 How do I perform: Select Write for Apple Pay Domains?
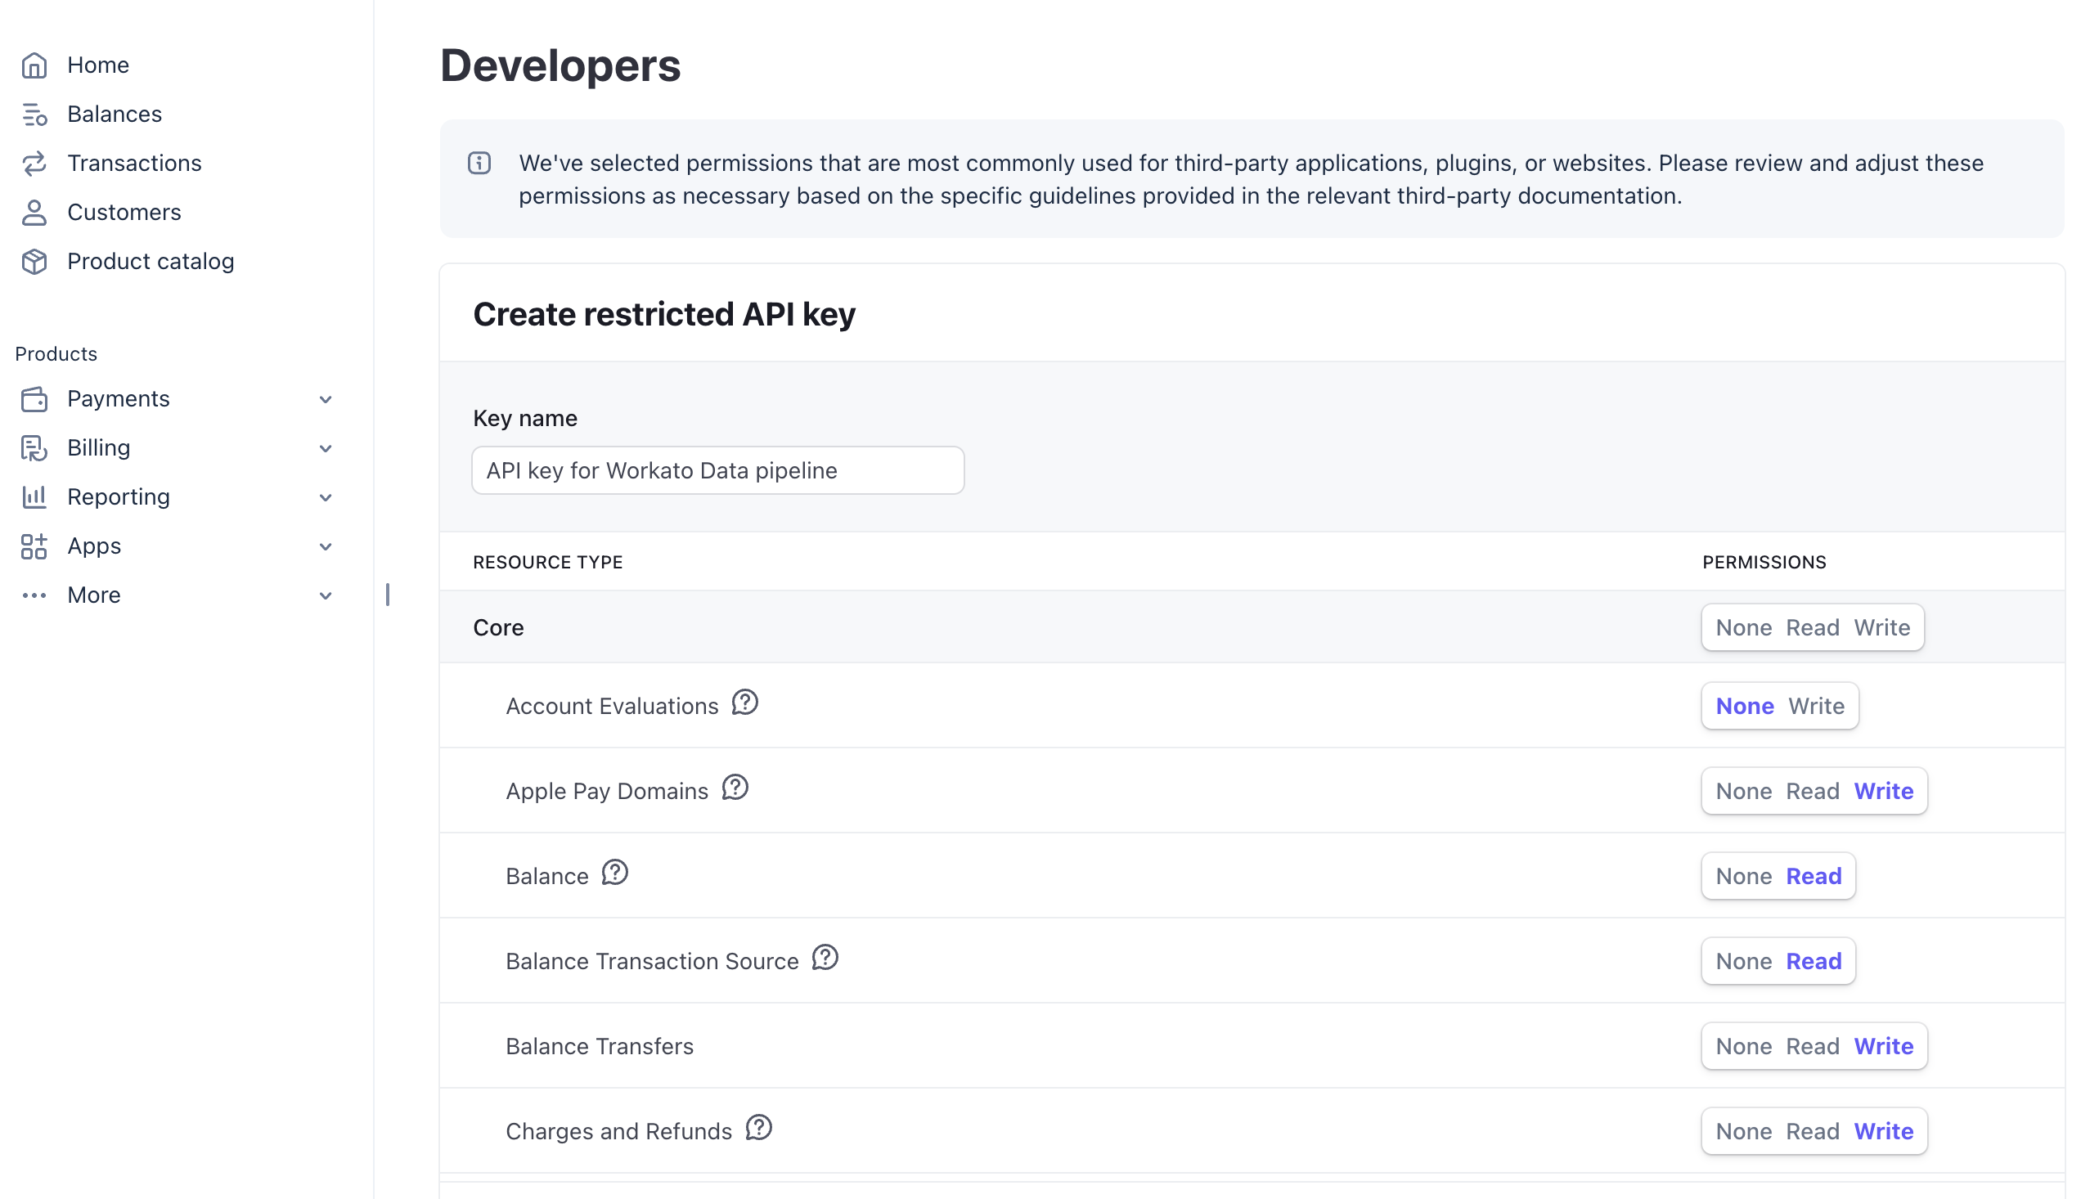click(x=1883, y=791)
